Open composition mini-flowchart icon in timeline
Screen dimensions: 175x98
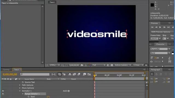[54, 74]
